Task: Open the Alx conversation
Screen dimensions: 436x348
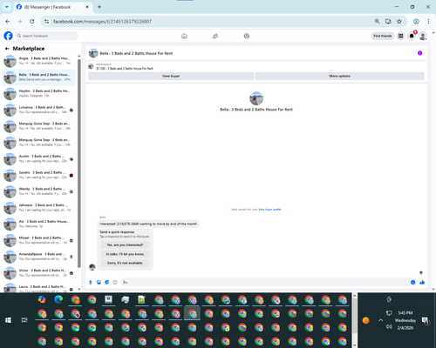Action: tap(38, 224)
